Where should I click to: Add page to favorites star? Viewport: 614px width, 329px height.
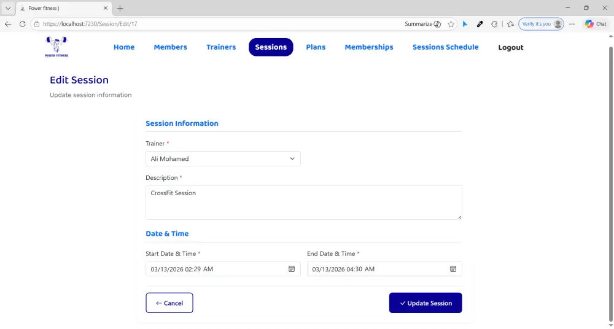click(451, 24)
